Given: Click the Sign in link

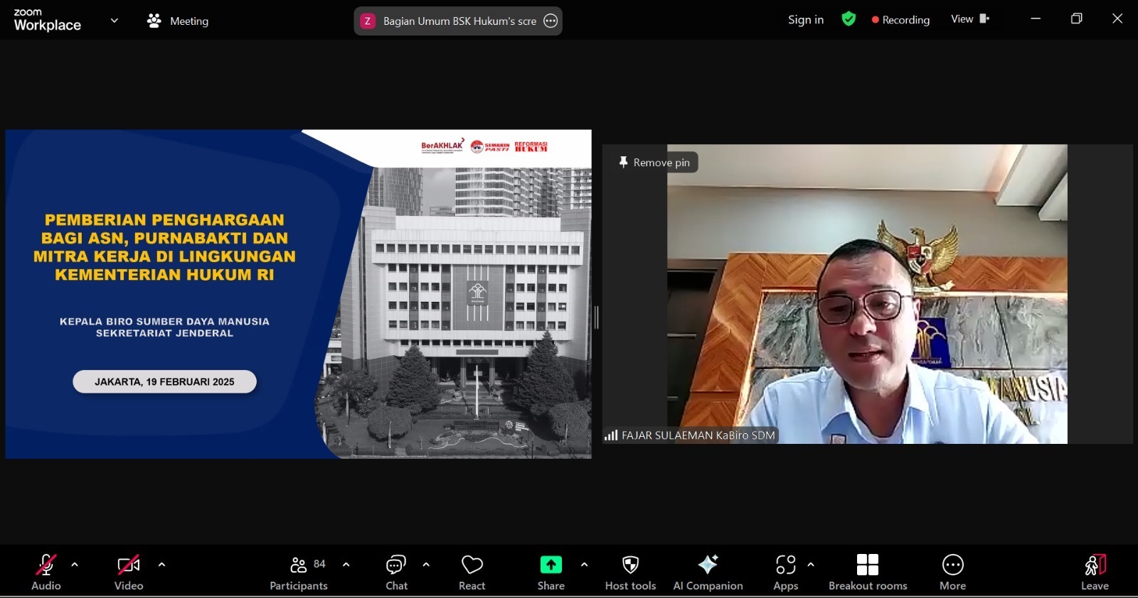Looking at the screenshot, I should tap(806, 20).
